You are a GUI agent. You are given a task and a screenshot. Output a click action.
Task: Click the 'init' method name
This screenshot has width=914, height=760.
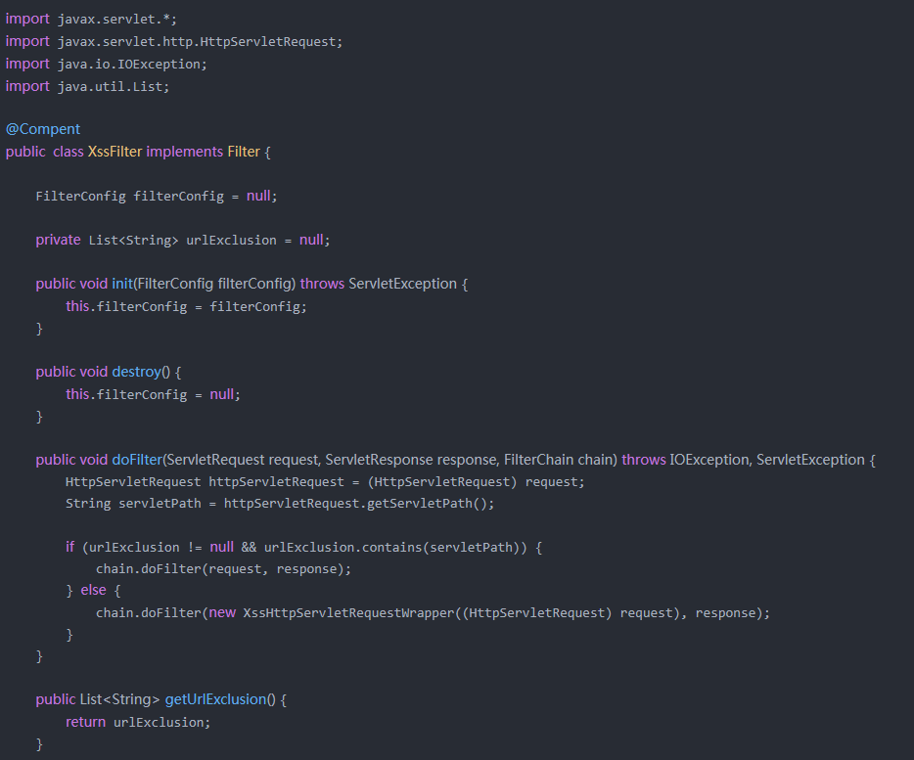coord(122,284)
